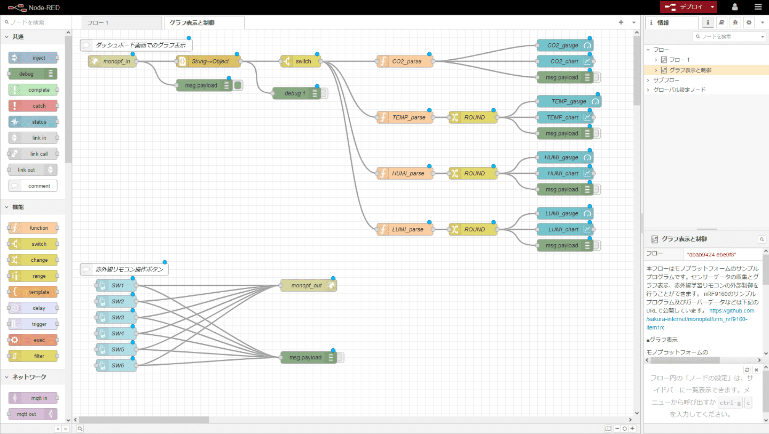Viewport: 769px width, 434px height.
Task: Open the configuration nodes gear icon
Action: point(749,22)
